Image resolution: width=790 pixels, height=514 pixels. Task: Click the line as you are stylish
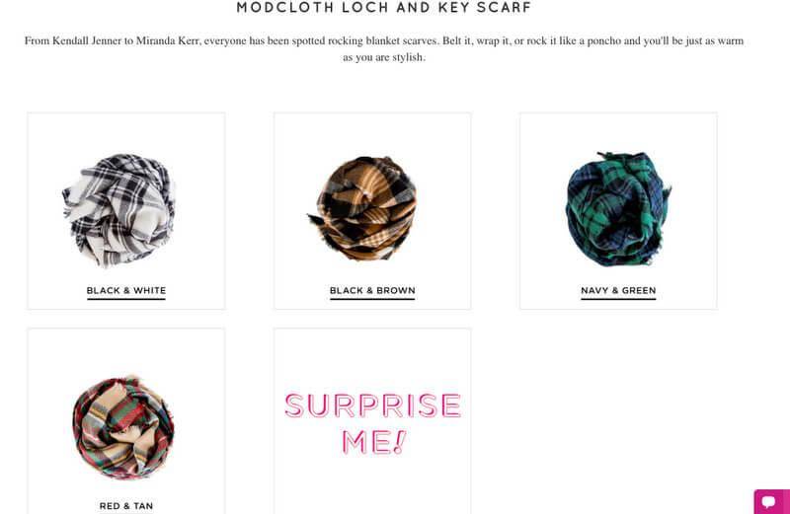coord(384,57)
